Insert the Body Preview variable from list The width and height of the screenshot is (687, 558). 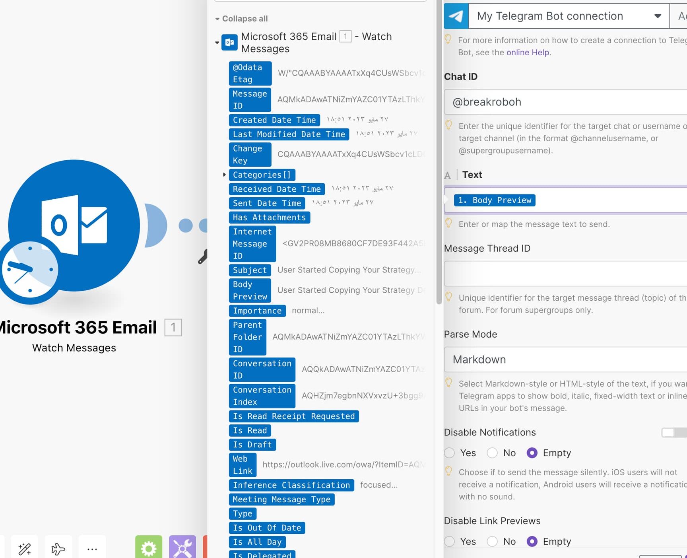250,290
